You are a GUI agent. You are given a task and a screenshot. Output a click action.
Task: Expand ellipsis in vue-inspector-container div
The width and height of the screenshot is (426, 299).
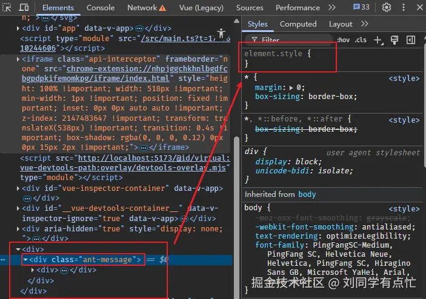(x=27, y=199)
